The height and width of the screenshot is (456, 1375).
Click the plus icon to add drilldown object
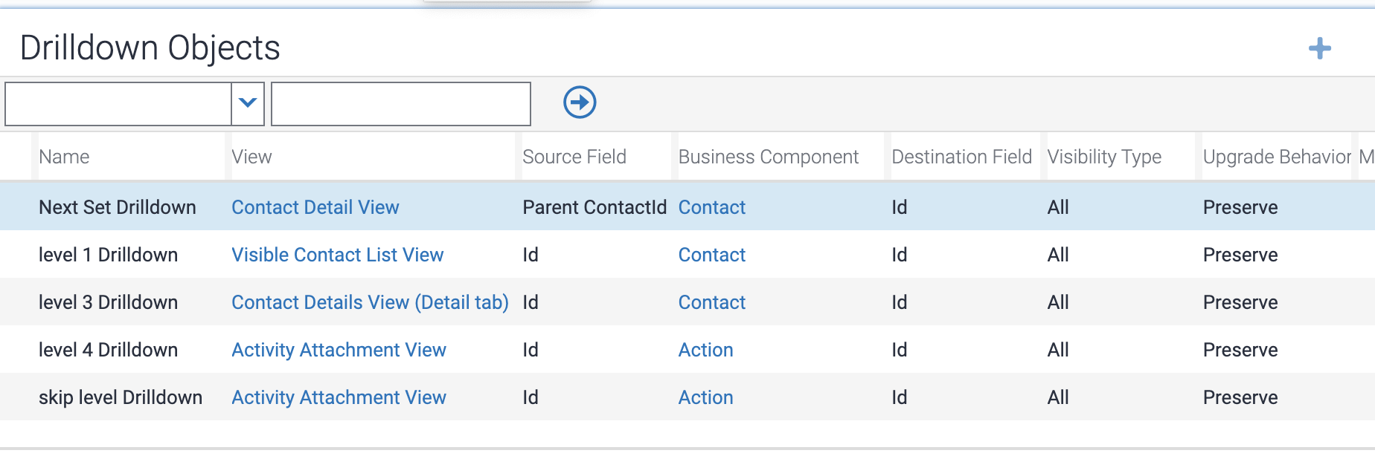(1319, 49)
